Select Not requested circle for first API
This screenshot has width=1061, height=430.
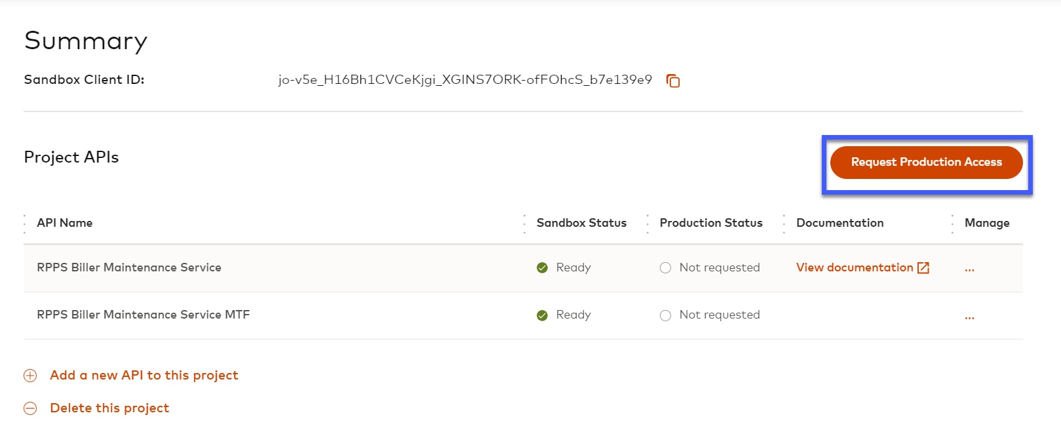pos(665,267)
